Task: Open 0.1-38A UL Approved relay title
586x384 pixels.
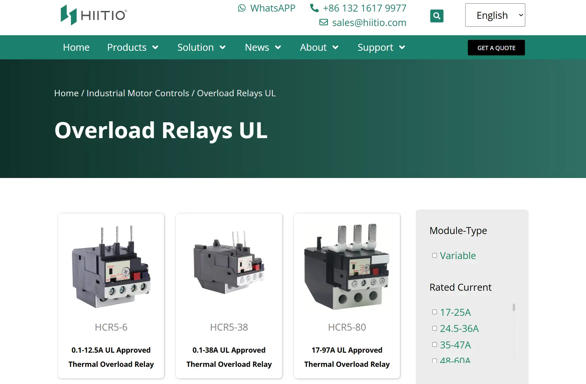Action: click(x=229, y=357)
